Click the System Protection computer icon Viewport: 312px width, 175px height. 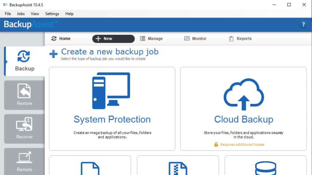(x=111, y=90)
